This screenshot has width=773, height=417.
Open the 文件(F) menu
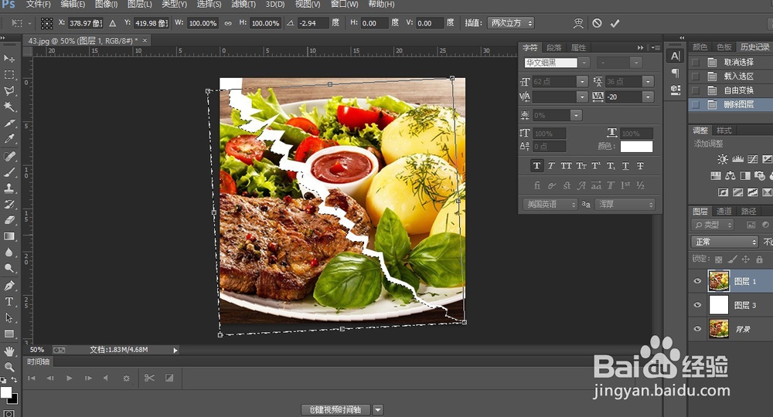tap(39, 5)
